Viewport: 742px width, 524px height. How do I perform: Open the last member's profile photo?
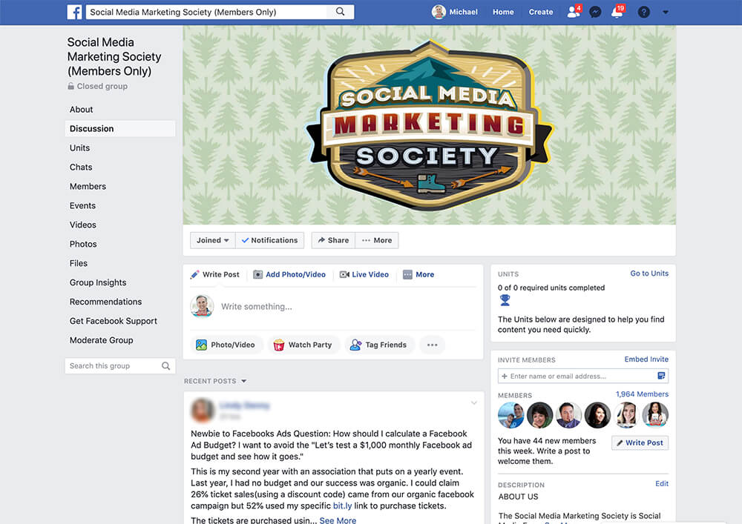click(x=655, y=415)
